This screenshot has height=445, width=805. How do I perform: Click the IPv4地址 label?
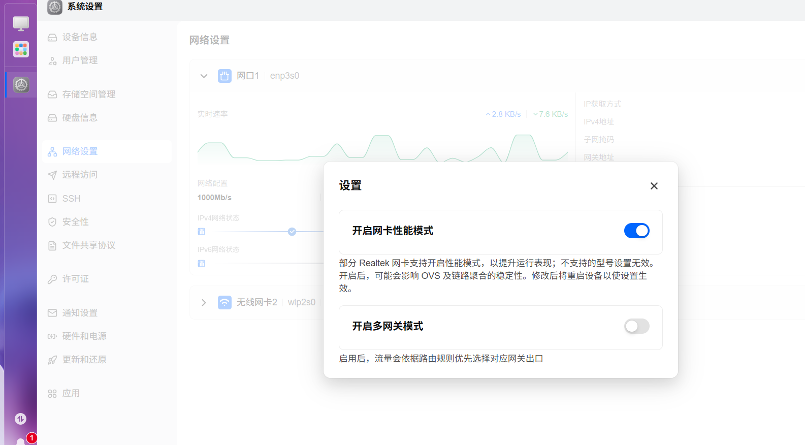pyautogui.click(x=599, y=122)
